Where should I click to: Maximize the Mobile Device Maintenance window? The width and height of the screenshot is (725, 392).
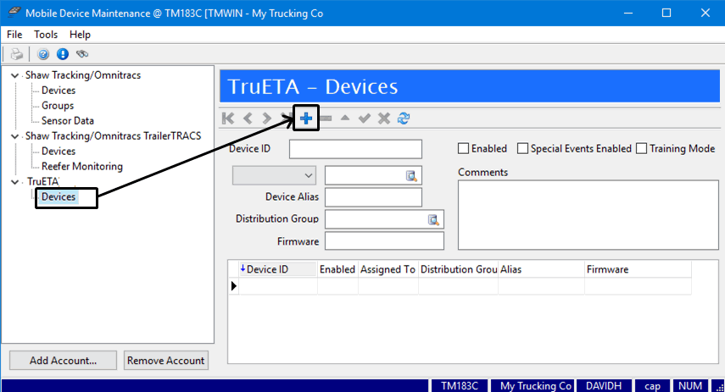pos(666,13)
